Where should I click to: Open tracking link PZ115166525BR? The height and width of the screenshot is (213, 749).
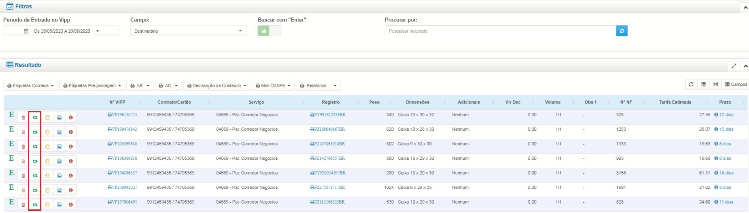[x=328, y=202]
